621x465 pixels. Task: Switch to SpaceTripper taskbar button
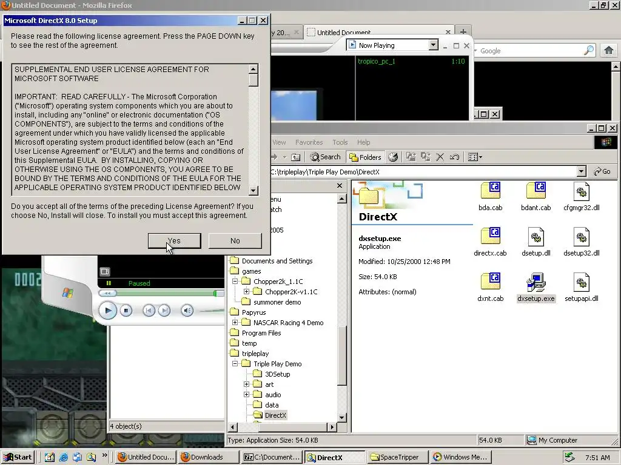[398, 457]
